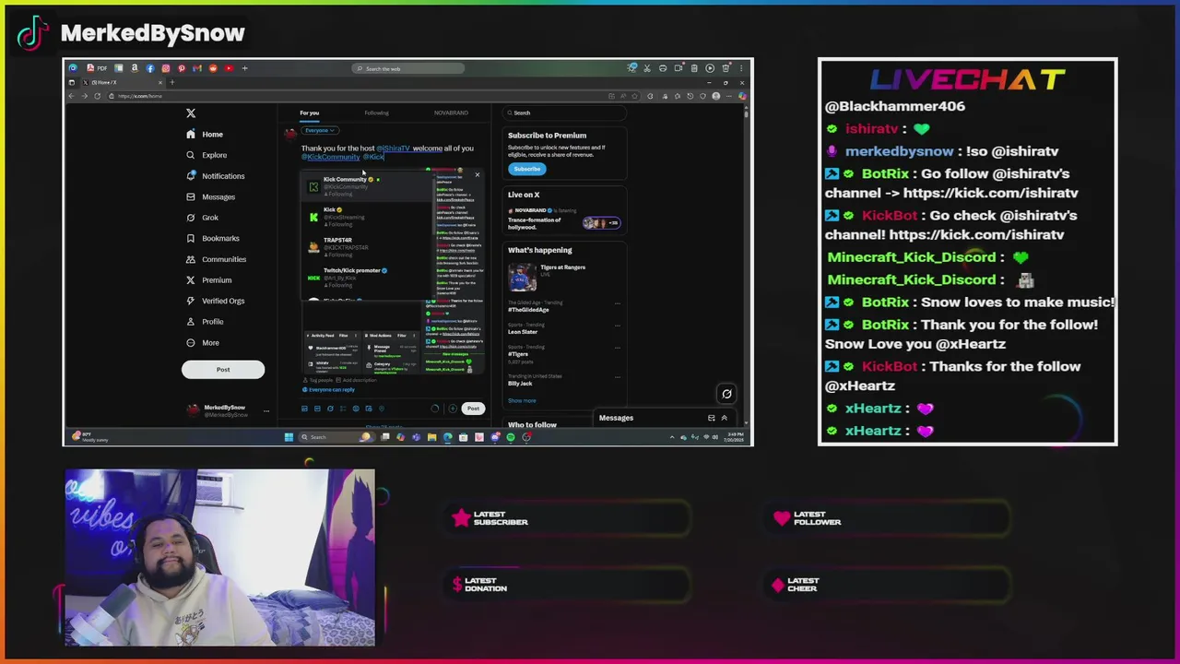The width and height of the screenshot is (1180, 664).
Task: Open more options for #Tigers trend
Action: 618,348
